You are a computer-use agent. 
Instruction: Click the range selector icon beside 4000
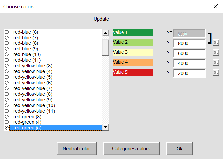click(216, 62)
